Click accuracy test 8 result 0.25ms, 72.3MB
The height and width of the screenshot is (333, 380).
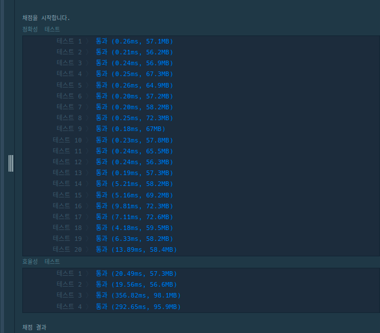(x=134, y=118)
